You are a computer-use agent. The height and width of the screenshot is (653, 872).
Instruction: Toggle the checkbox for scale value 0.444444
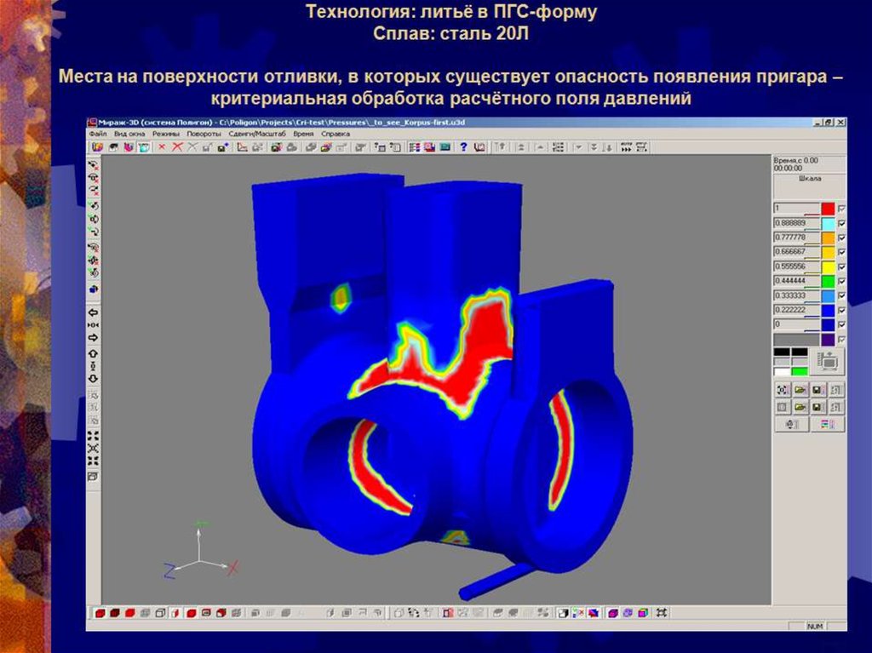point(841,281)
